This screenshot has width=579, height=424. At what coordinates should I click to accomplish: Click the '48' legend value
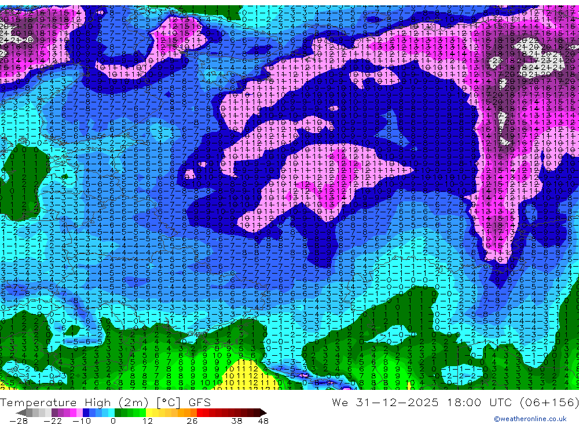coord(263,421)
